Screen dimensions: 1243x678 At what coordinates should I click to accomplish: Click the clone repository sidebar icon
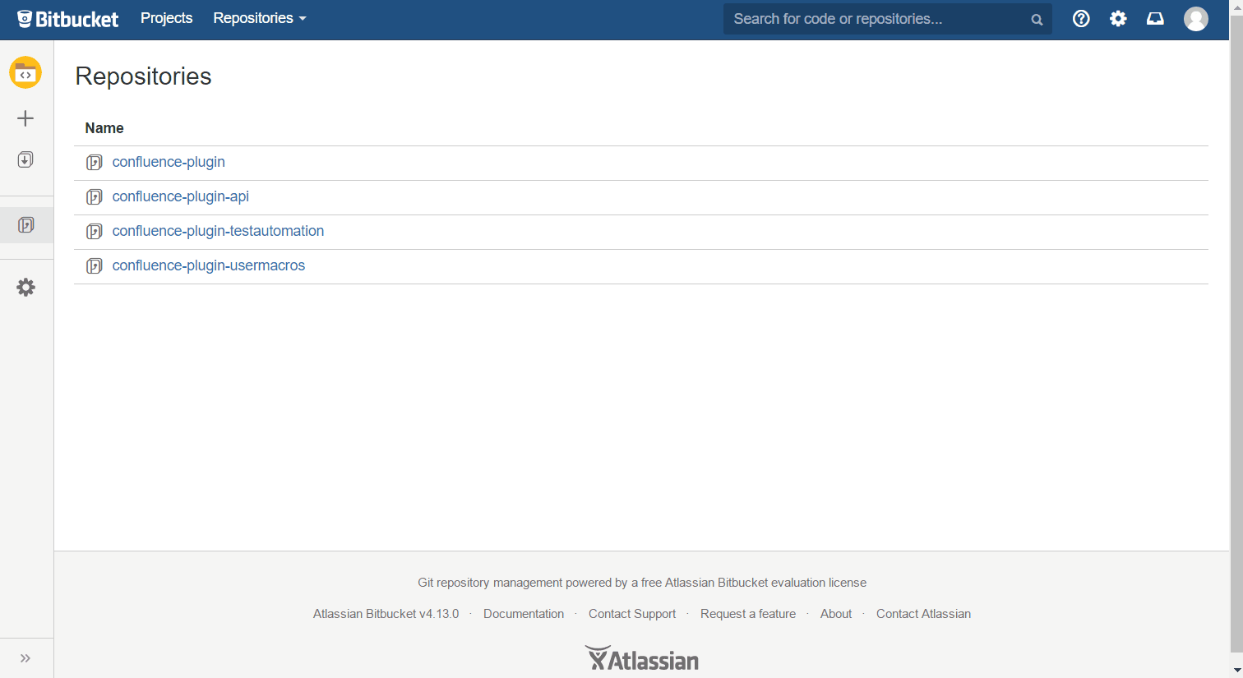tap(25, 159)
